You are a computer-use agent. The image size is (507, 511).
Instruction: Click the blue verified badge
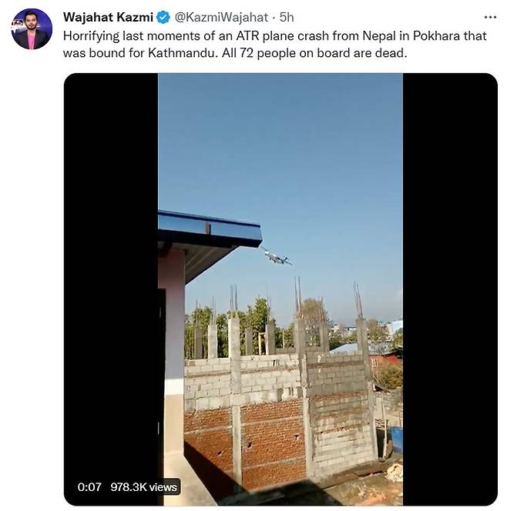click(163, 17)
